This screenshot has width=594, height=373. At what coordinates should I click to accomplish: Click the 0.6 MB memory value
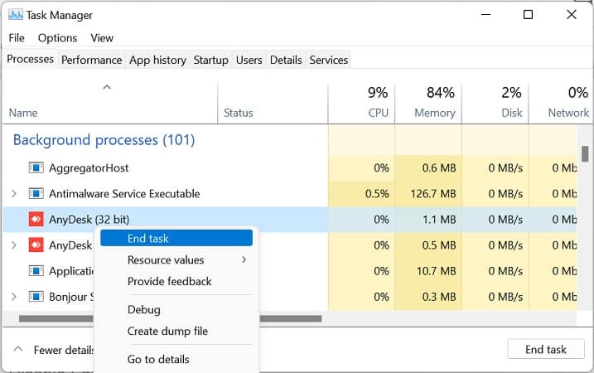click(x=439, y=168)
